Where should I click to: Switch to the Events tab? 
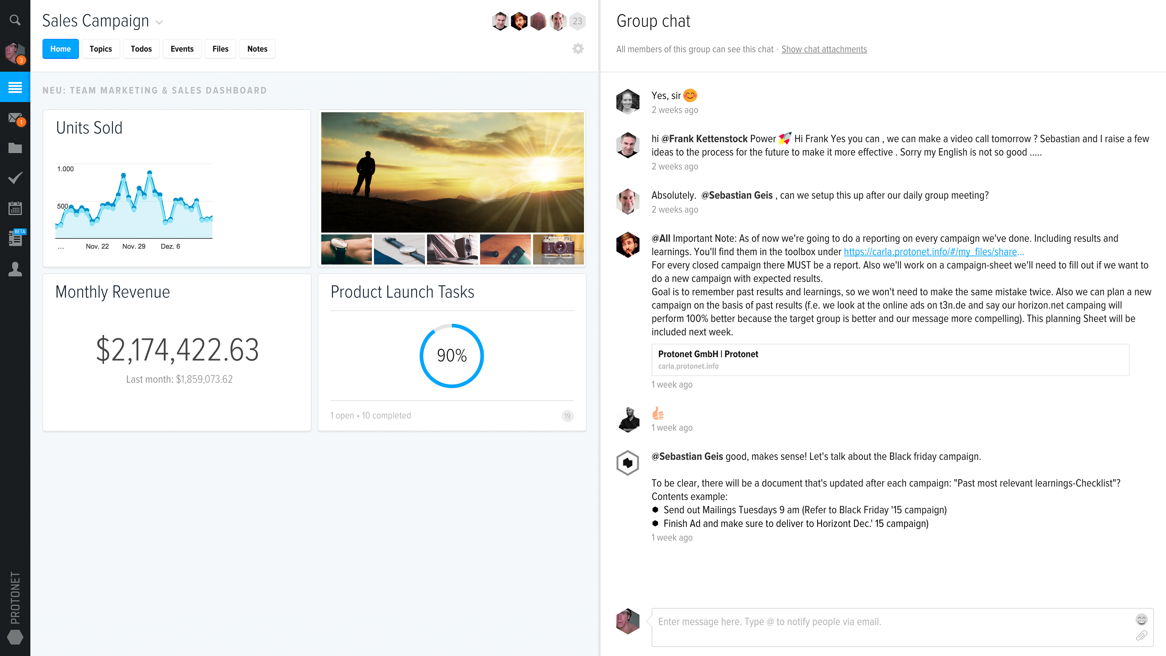[x=182, y=49]
